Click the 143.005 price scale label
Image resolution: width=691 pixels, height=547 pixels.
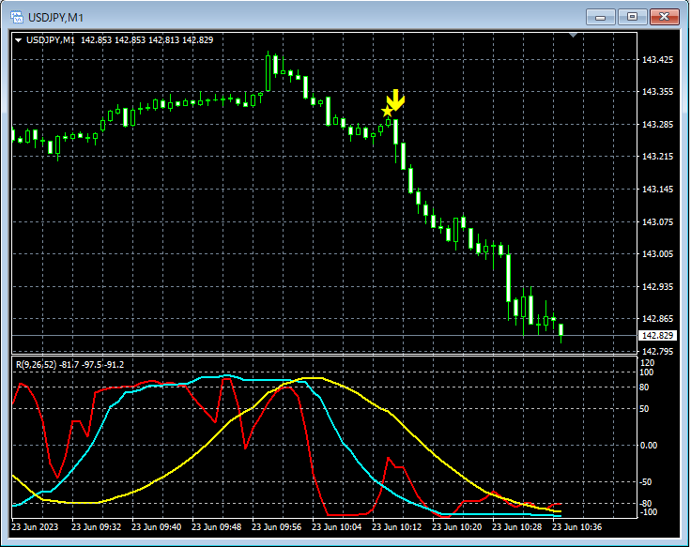[657, 254]
